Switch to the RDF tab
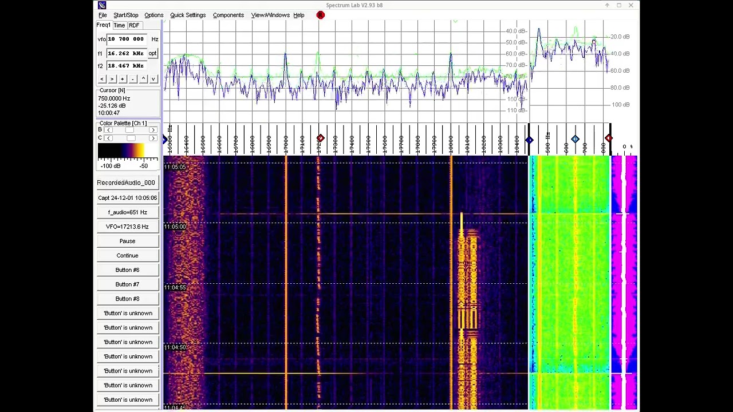This screenshot has width=733, height=412. click(x=134, y=25)
